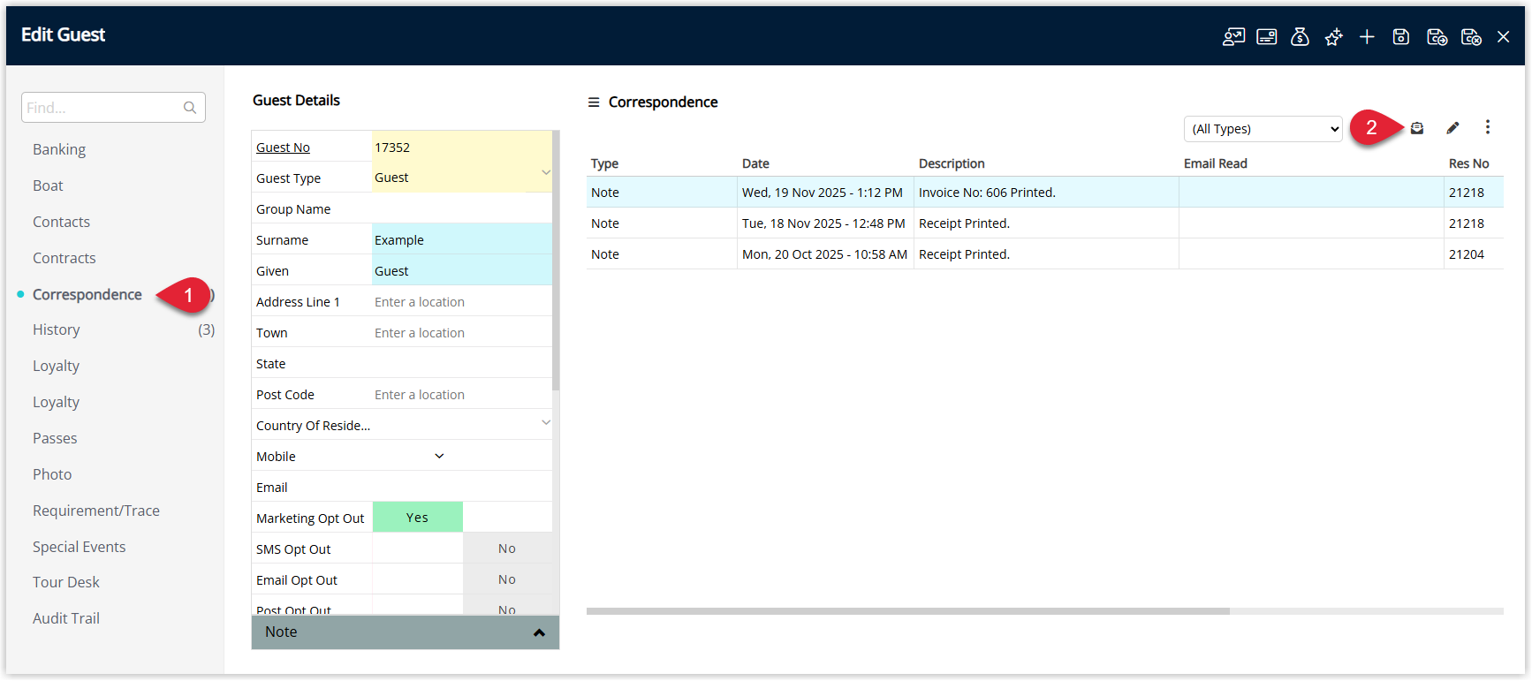The height and width of the screenshot is (681, 1532).
Task: Click the money bag icon
Action: 1300,37
